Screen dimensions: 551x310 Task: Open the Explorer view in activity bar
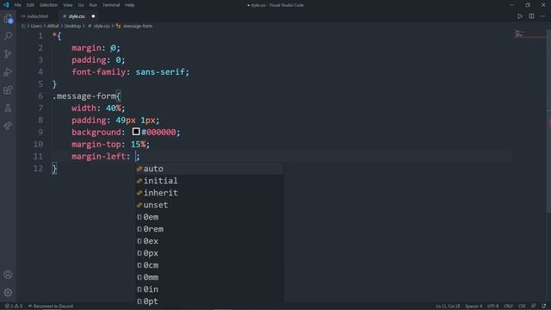click(8, 19)
